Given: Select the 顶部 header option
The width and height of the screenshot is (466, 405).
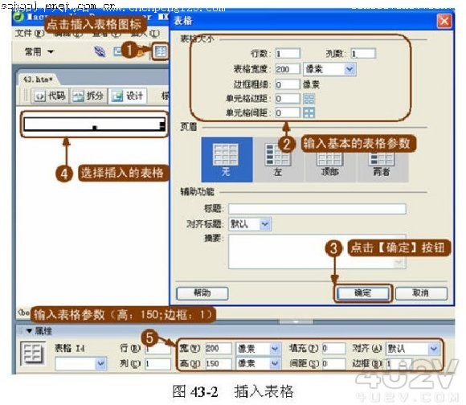Looking at the screenshot, I should 330,160.
